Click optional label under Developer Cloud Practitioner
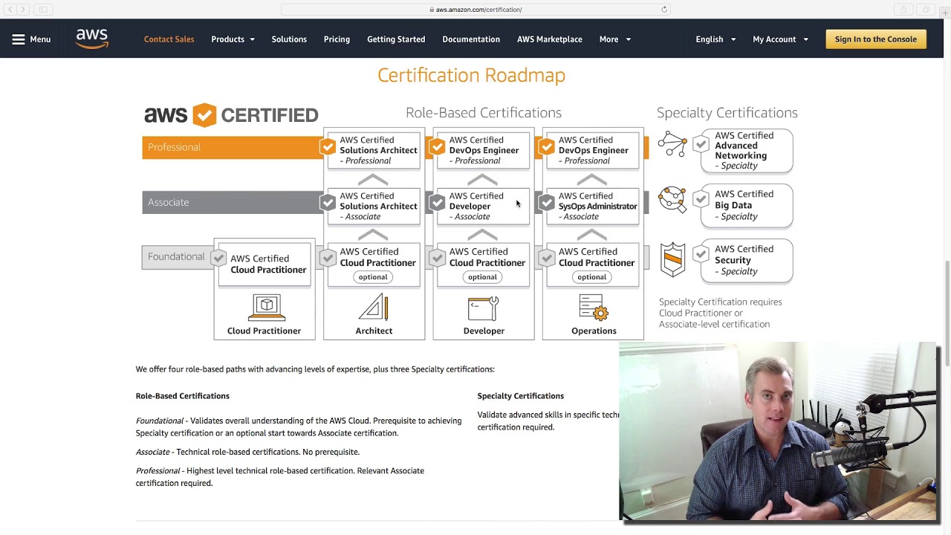Image resolution: width=951 pixels, height=535 pixels. coord(482,276)
